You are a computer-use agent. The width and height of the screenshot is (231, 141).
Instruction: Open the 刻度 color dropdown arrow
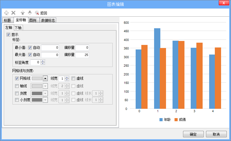45,93
